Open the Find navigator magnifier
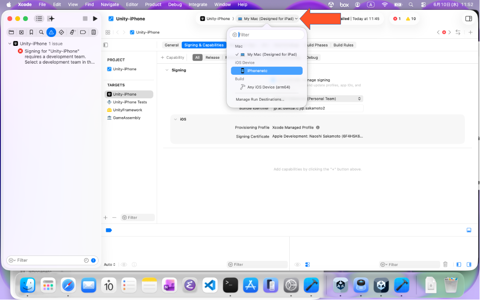This screenshot has height=300, width=480. point(41,32)
